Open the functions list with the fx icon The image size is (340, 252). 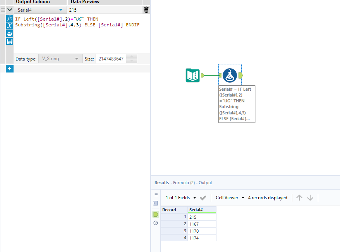click(x=9, y=18)
